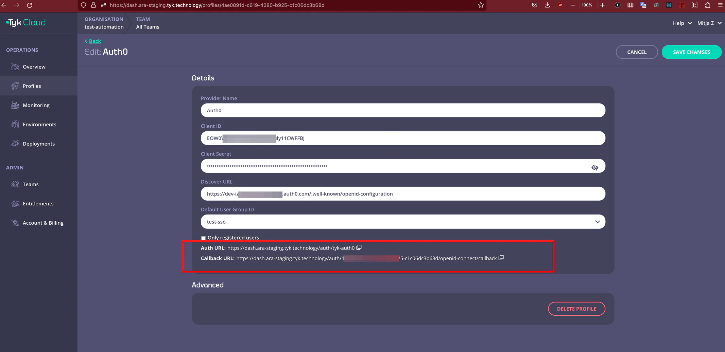The height and width of the screenshot is (352, 725).
Task: Open the Default User Group ID dropdown
Action: click(597, 221)
